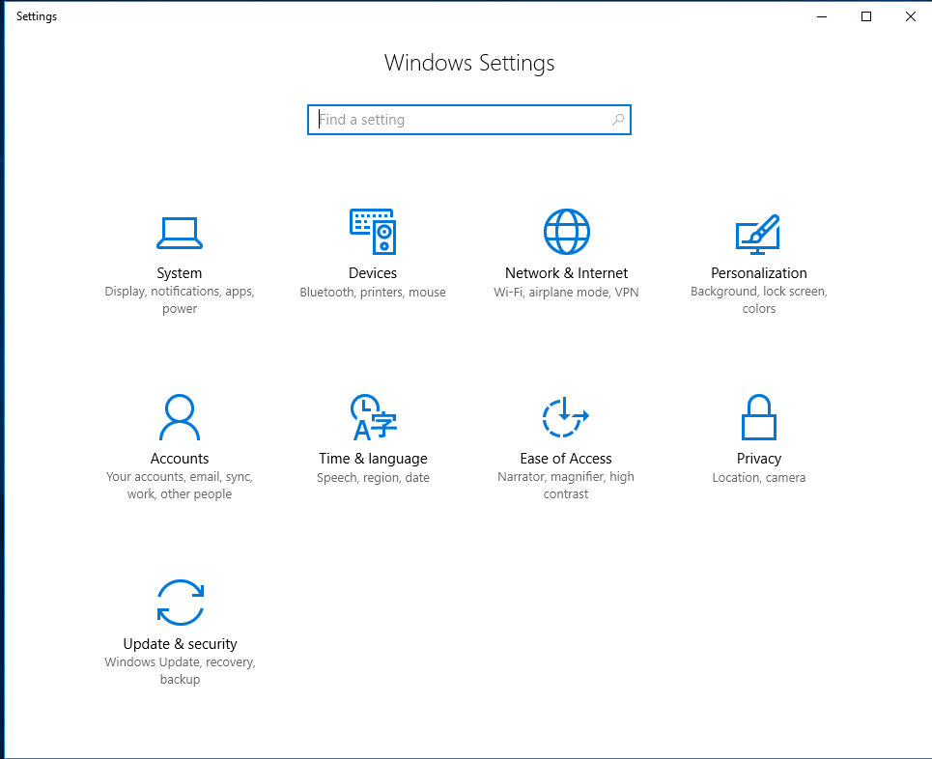The width and height of the screenshot is (932, 759).
Task: Click 'Display, notifications, apps, power' description
Action: [x=180, y=300]
